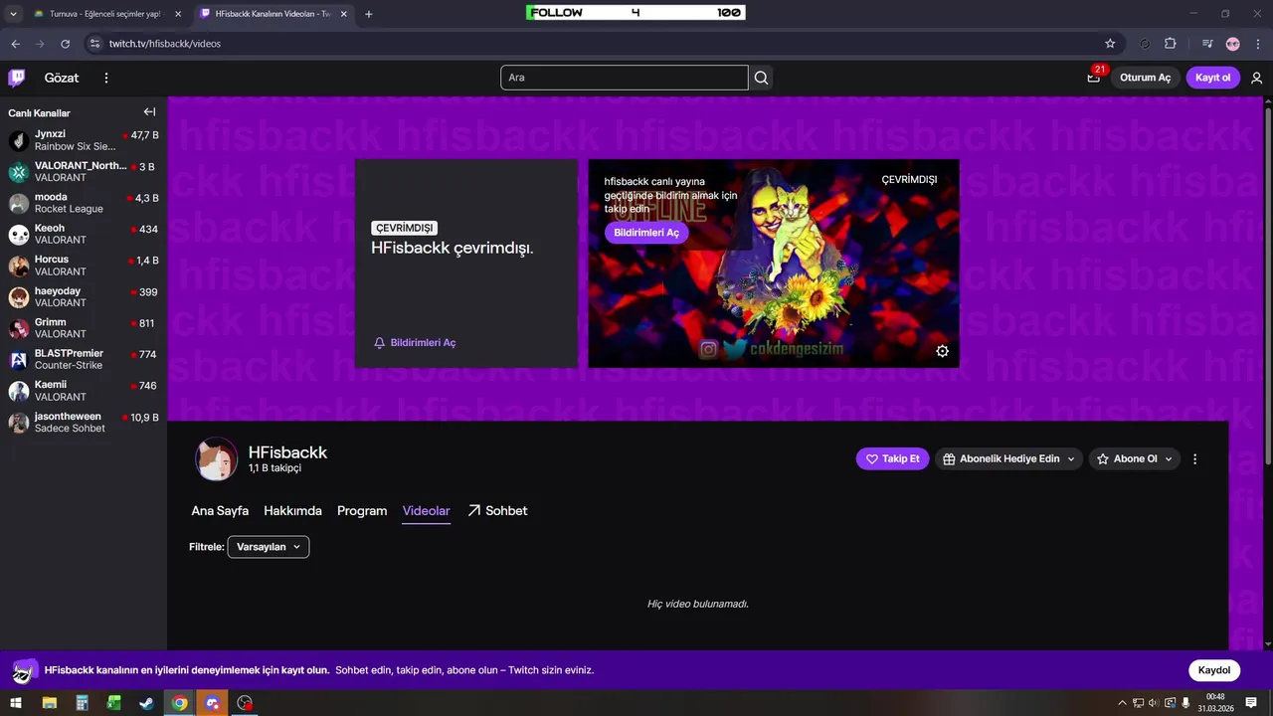This screenshot has width=1273, height=716.
Task: Click the HFisbackk channel avatar
Action: [x=216, y=458]
